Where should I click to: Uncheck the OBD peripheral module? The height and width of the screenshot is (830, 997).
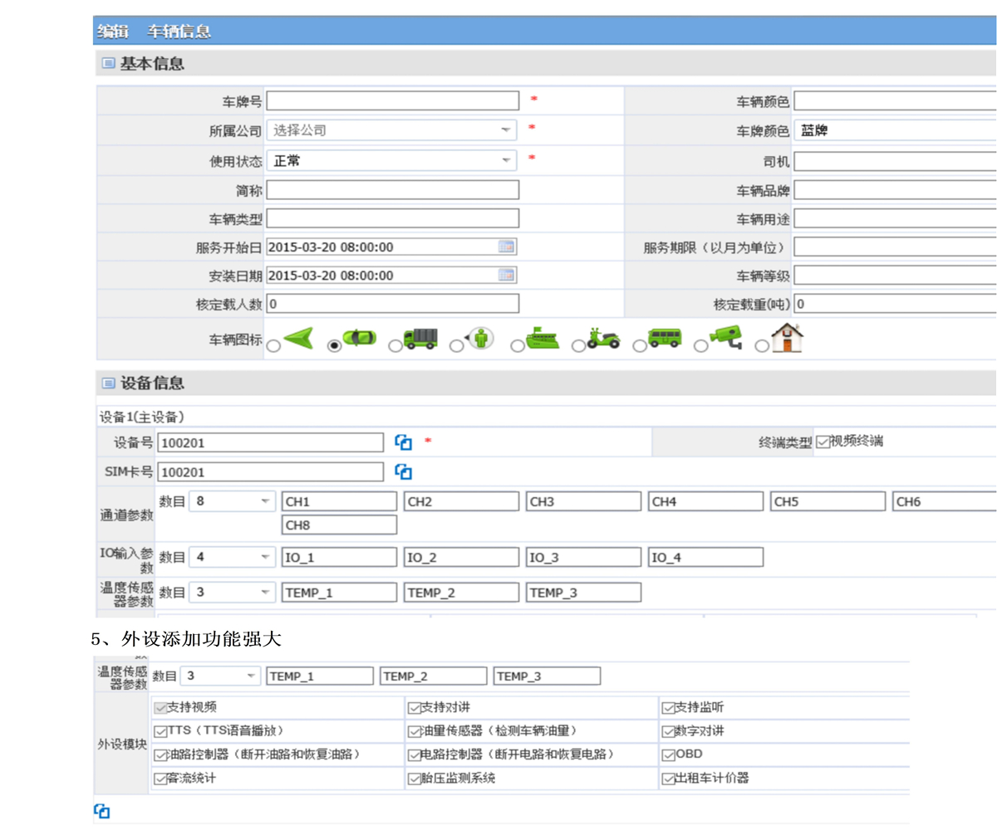tap(668, 755)
